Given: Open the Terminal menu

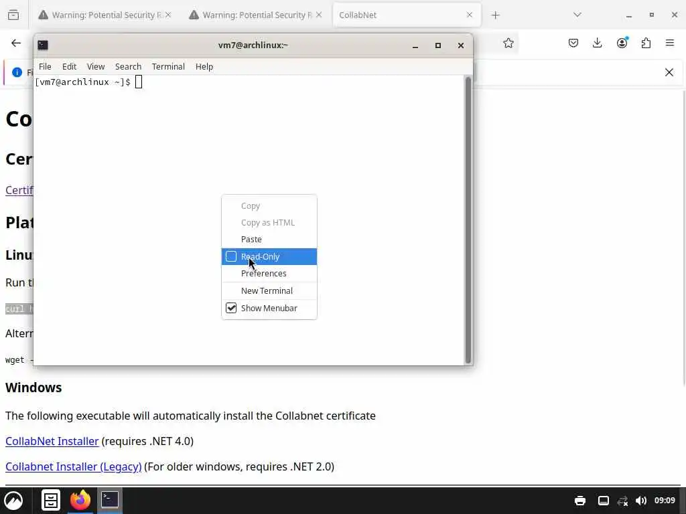Looking at the screenshot, I should [168, 66].
